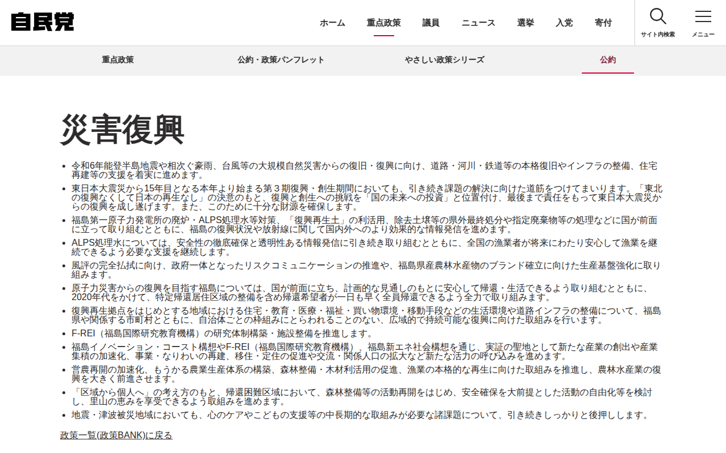The height and width of the screenshot is (453, 726).
Task: Open the 選挙 menu item
Action: (526, 23)
